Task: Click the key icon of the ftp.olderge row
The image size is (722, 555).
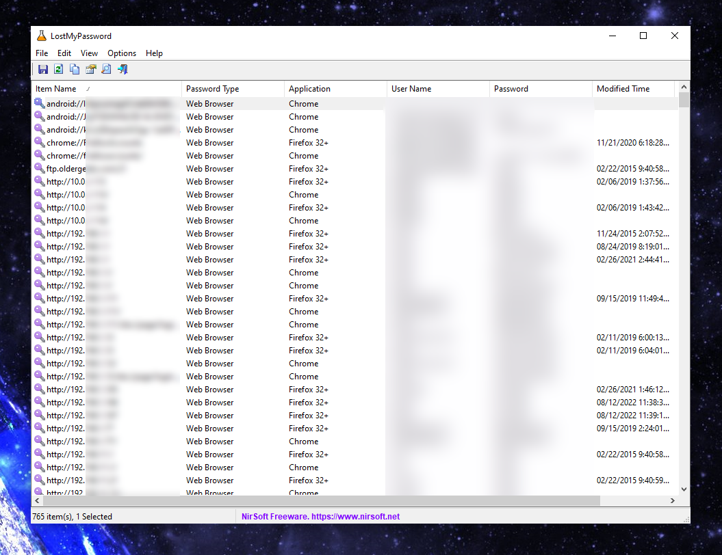Action: pos(40,168)
